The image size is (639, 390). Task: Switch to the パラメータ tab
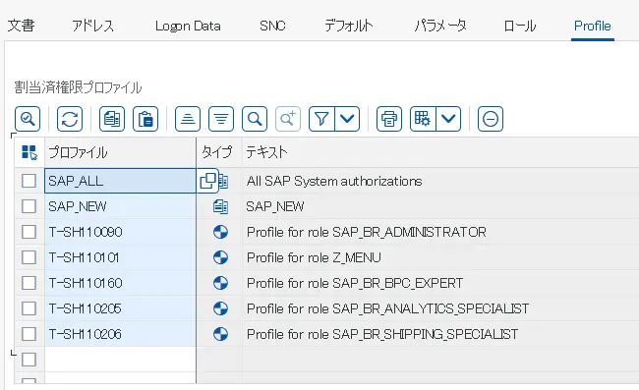pyautogui.click(x=440, y=26)
